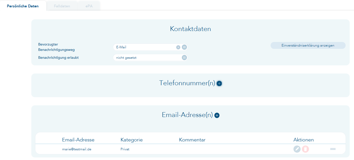Click the Kommentar column header
354x160 pixels.
coord(192,140)
